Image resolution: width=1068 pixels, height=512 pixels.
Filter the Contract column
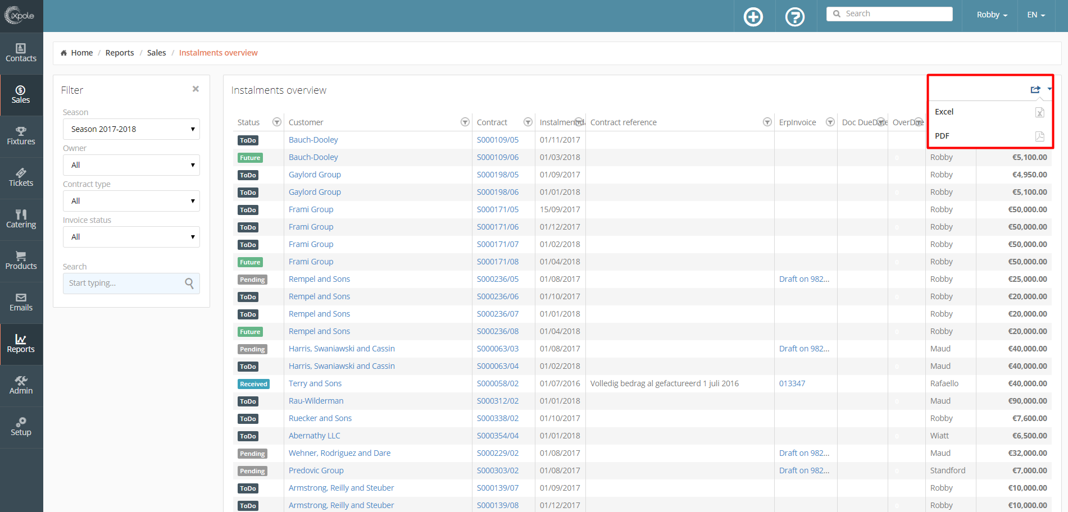(528, 122)
